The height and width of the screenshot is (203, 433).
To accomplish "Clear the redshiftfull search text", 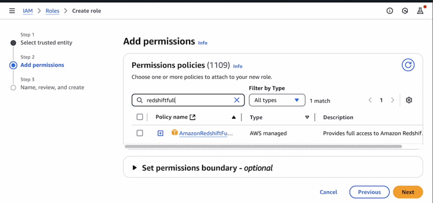I will pyautogui.click(x=237, y=100).
